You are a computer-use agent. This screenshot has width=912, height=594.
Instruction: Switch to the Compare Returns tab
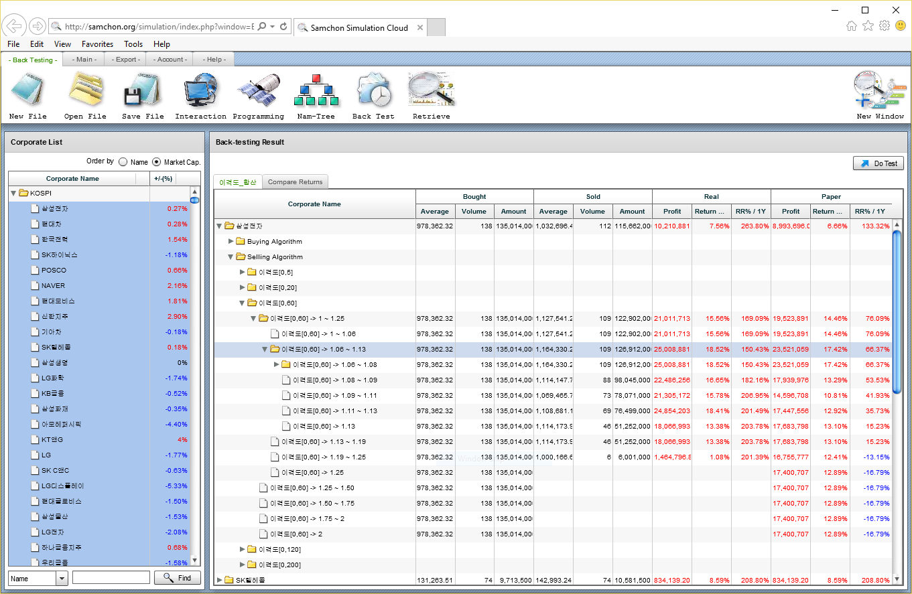[295, 181]
